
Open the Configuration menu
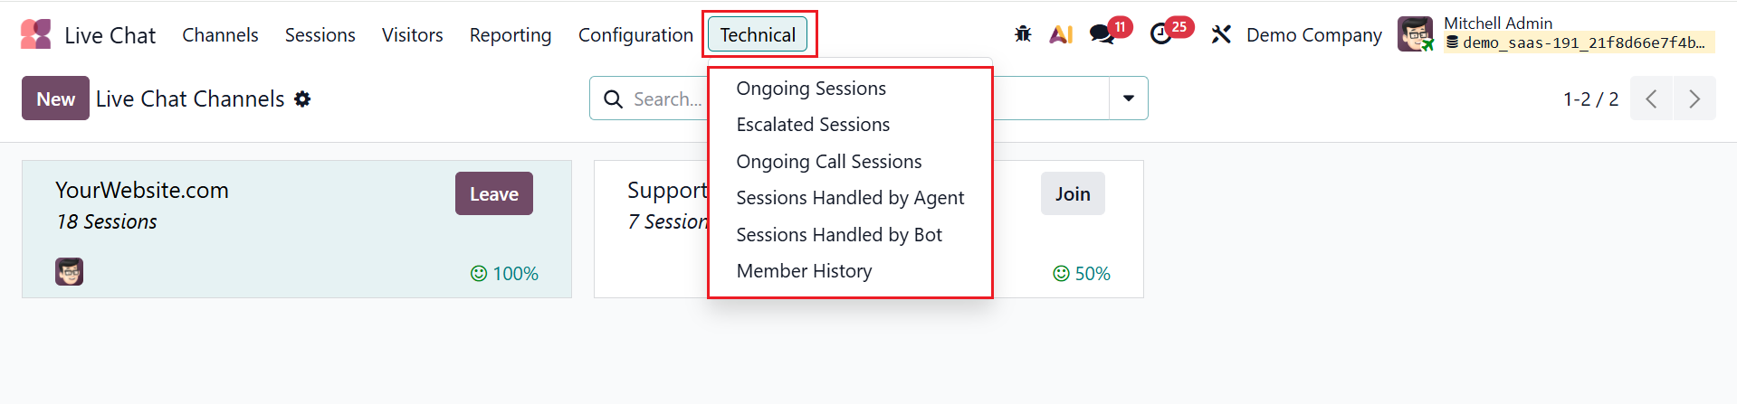[x=635, y=34]
